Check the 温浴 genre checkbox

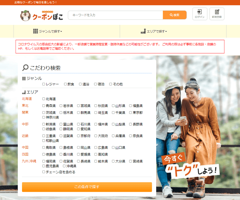80,84
